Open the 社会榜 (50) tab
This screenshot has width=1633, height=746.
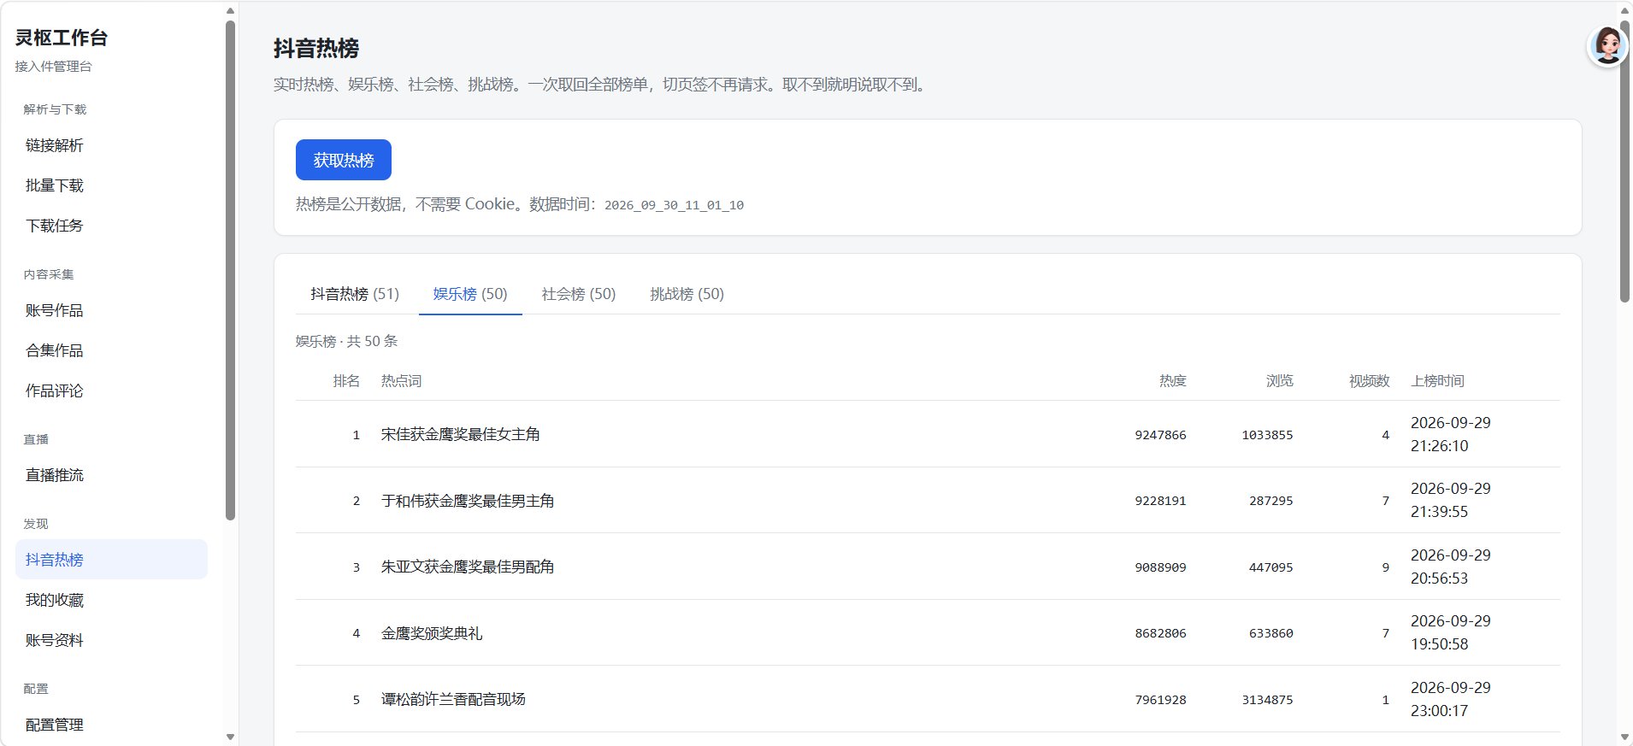click(x=578, y=294)
